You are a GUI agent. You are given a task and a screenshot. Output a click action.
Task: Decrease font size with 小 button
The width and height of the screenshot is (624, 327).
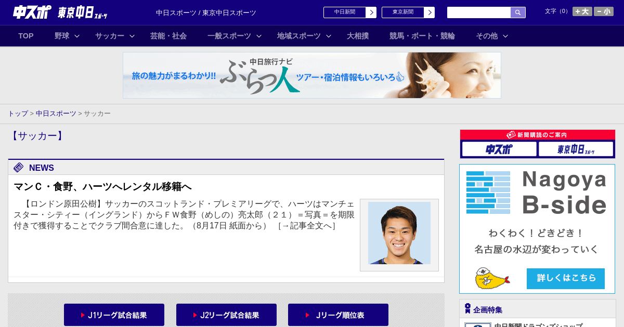[604, 11]
